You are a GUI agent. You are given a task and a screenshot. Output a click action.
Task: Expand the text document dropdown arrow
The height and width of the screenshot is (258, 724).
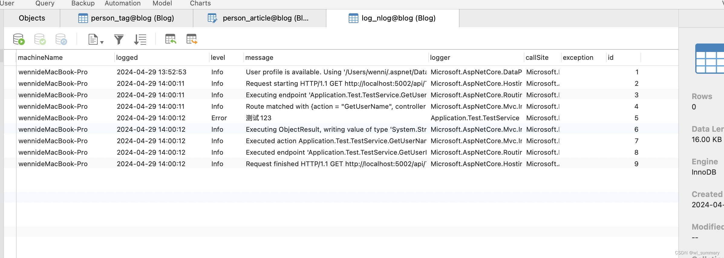(x=102, y=43)
